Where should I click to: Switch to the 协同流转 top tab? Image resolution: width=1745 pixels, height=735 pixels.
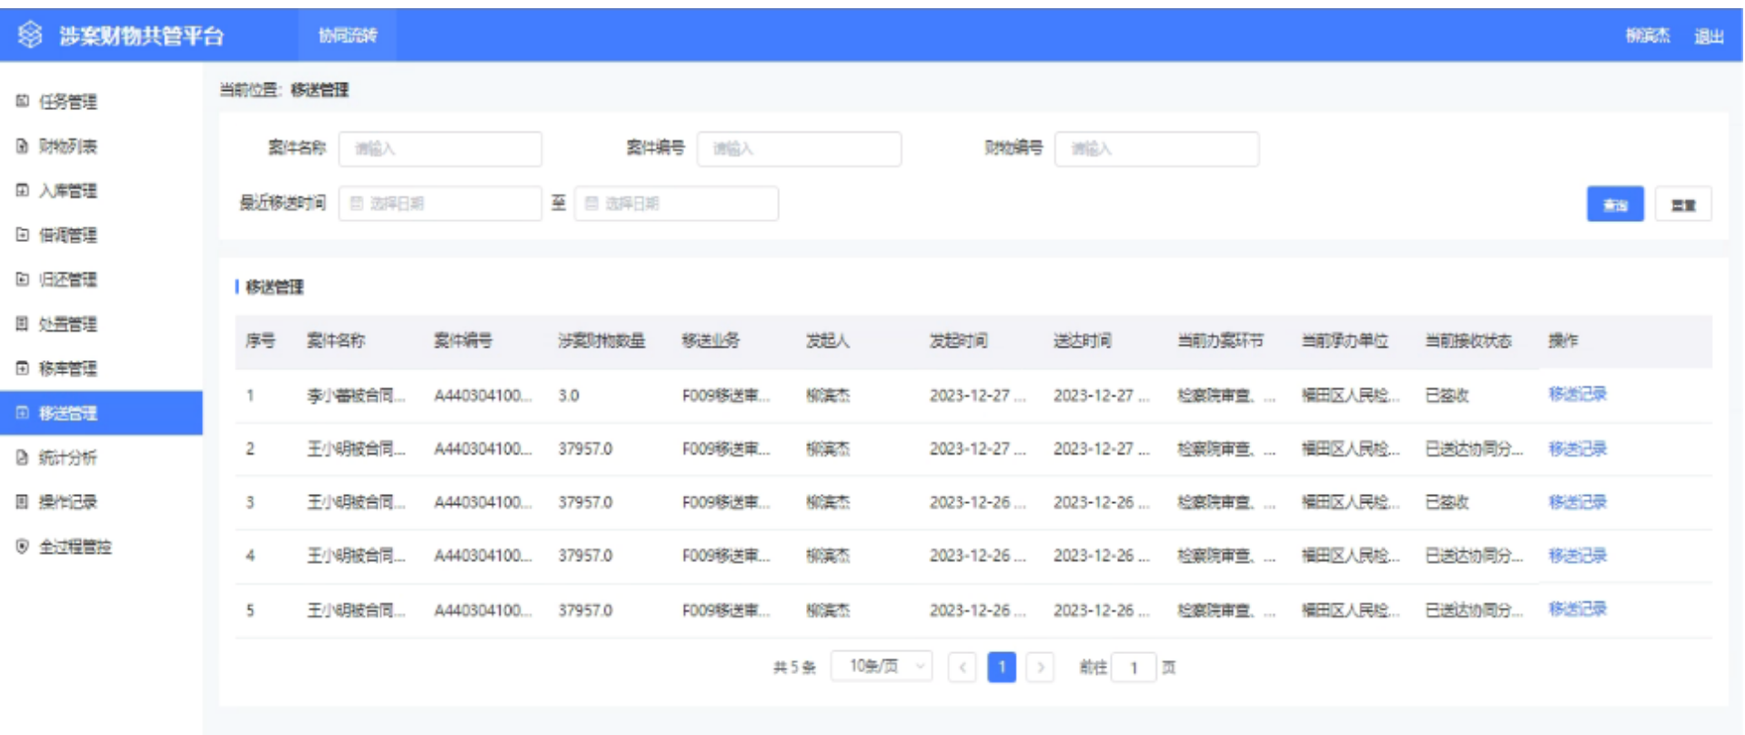(347, 35)
